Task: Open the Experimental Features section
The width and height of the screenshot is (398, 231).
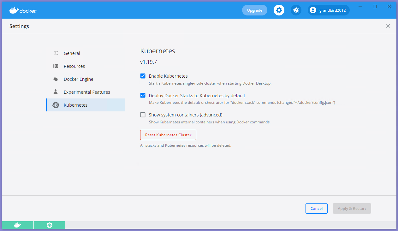Action: 86,92
